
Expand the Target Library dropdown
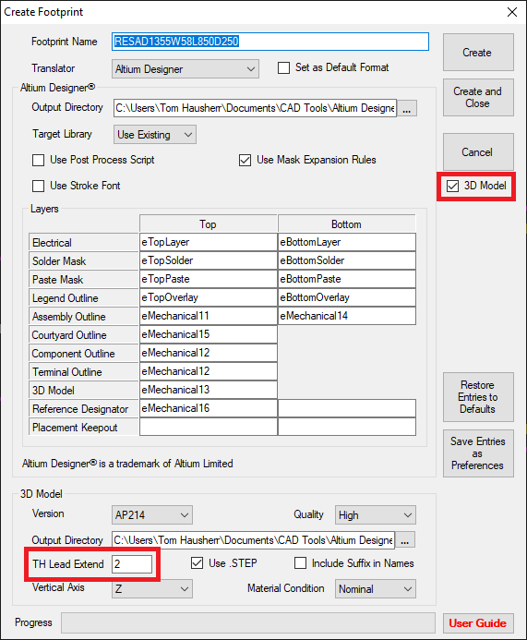point(154,135)
